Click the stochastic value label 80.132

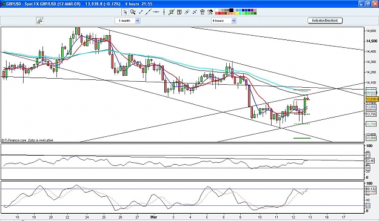pos(371,189)
